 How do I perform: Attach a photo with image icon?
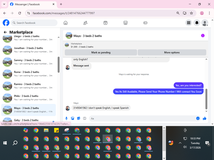click(x=73, y=118)
